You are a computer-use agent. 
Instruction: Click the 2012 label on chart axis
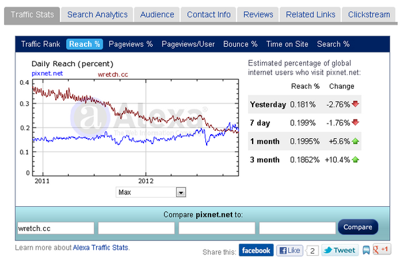(146, 181)
